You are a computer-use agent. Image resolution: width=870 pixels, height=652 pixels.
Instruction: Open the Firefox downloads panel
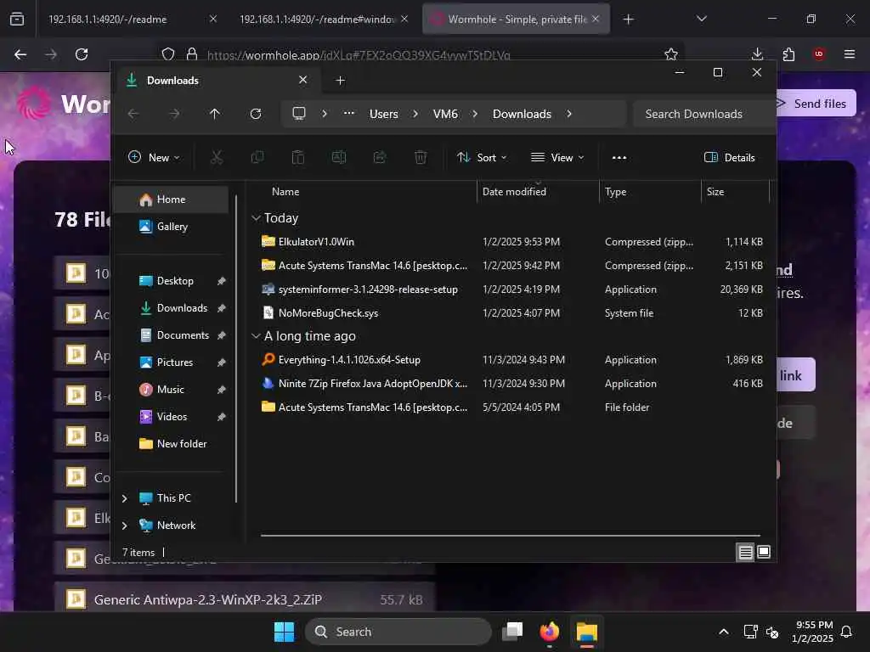click(757, 54)
